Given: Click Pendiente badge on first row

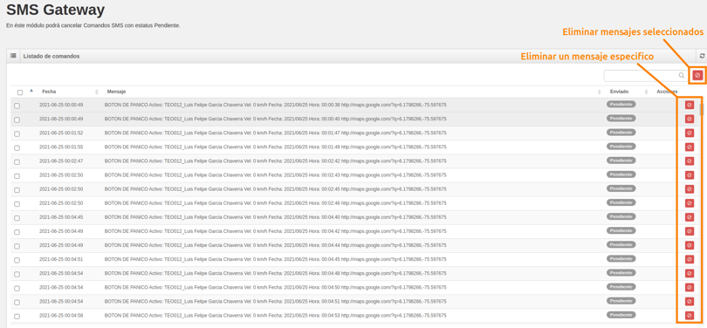Looking at the screenshot, I should 621,104.
